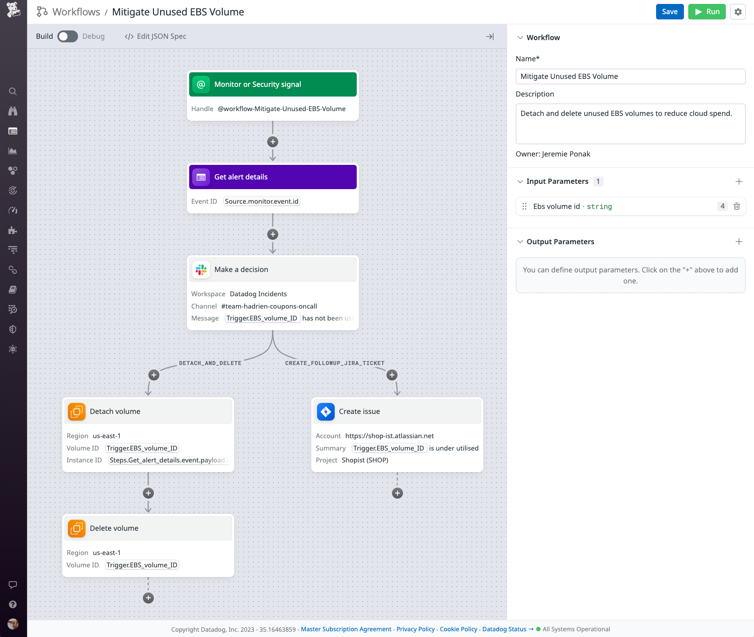Edit the workflow Description text field
The width and height of the screenshot is (754, 637).
(x=631, y=123)
